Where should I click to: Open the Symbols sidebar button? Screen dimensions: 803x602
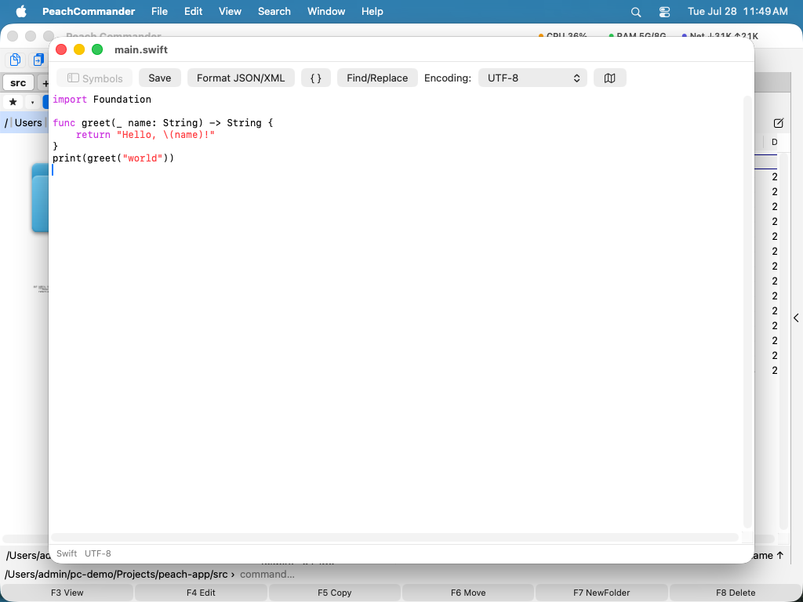tap(94, 78)
